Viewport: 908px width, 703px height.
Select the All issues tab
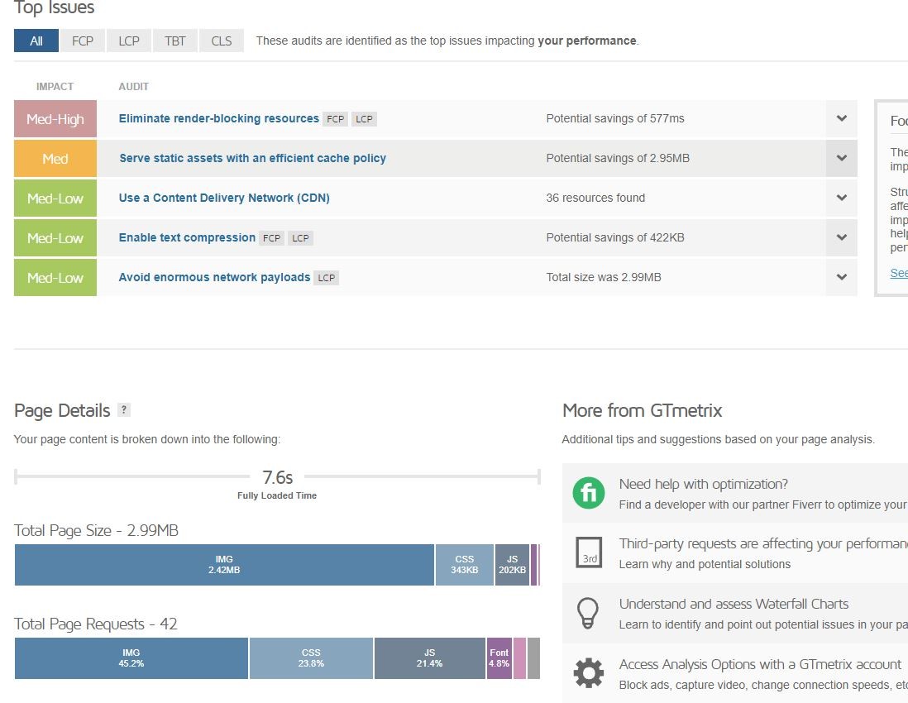point(36,41)
